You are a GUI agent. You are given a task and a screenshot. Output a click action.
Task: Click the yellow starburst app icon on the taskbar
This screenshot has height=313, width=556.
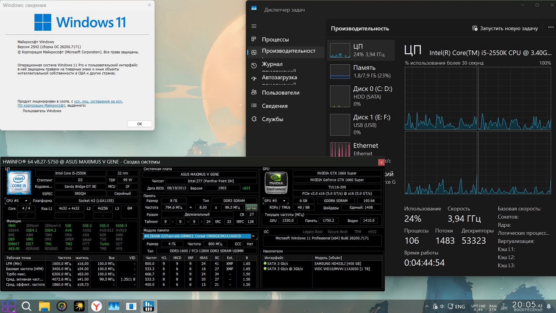pyautogui.click(x=79, y=306)
